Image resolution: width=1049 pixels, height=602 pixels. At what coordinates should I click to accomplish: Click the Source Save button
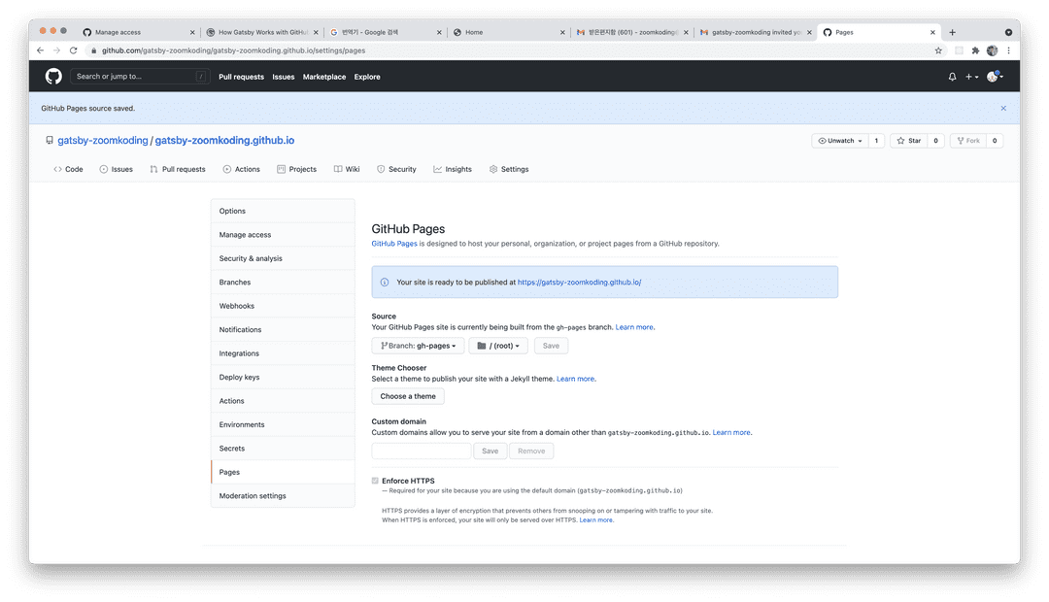[x=552, y=346]
